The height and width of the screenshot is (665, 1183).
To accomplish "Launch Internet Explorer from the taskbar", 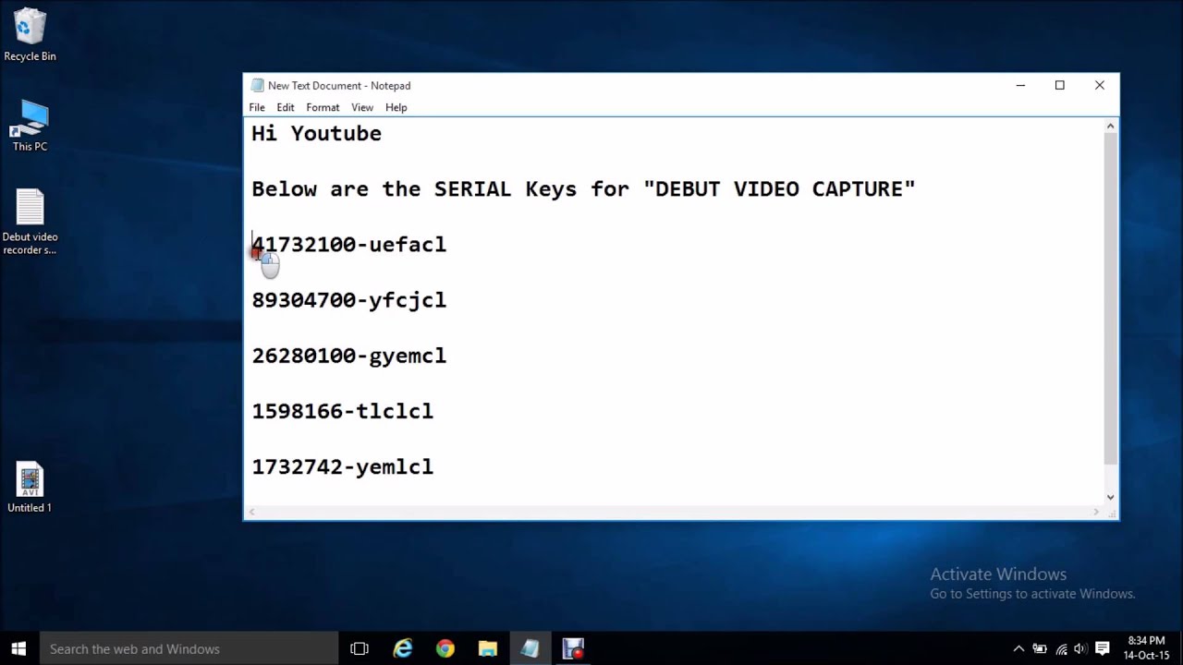I will click(x=403, y=648).
